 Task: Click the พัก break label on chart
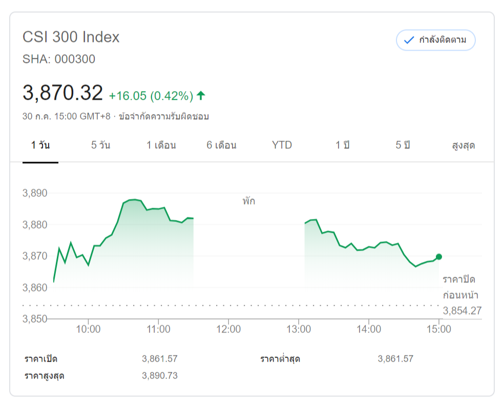pos(249,201)
